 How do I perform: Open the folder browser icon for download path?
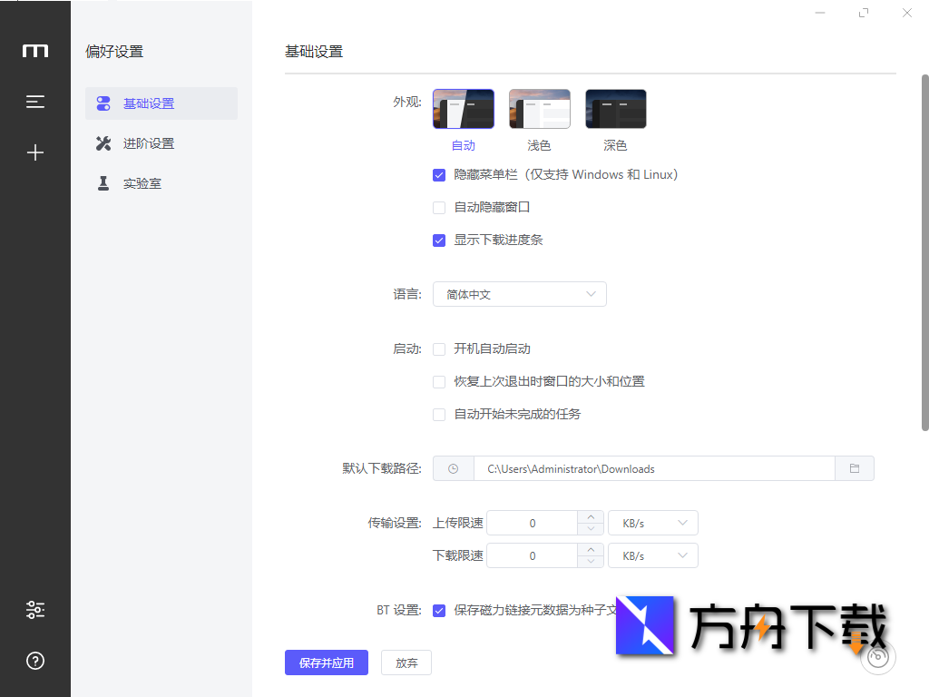click(x=854, y=468)
